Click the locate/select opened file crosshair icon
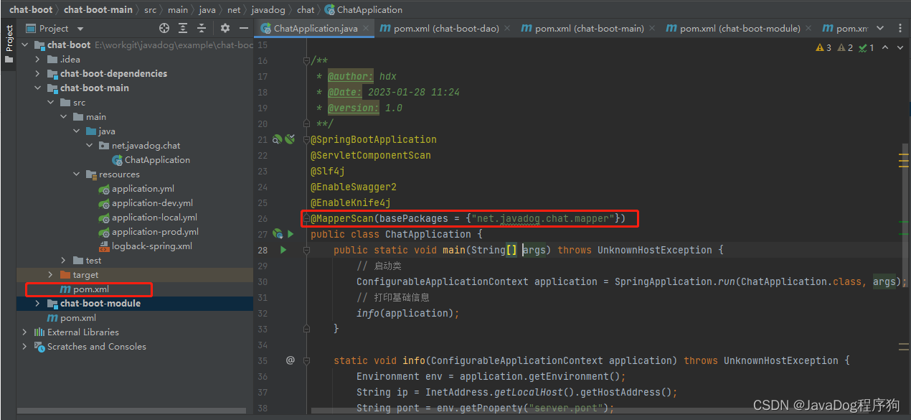Screen dimensions: 911x420 point(164,28)
